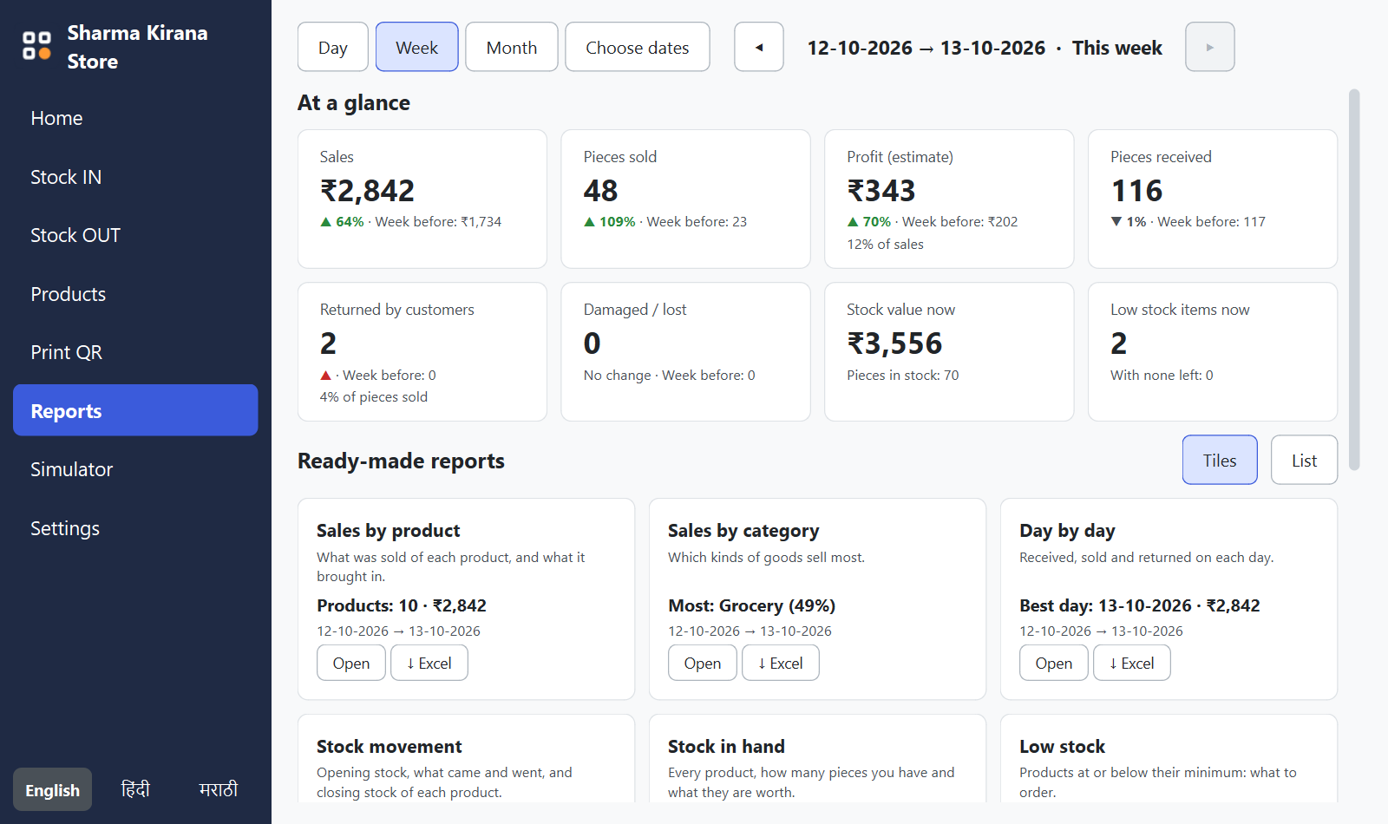
Task: Switch language to English
Action: (x=52, y=789)
